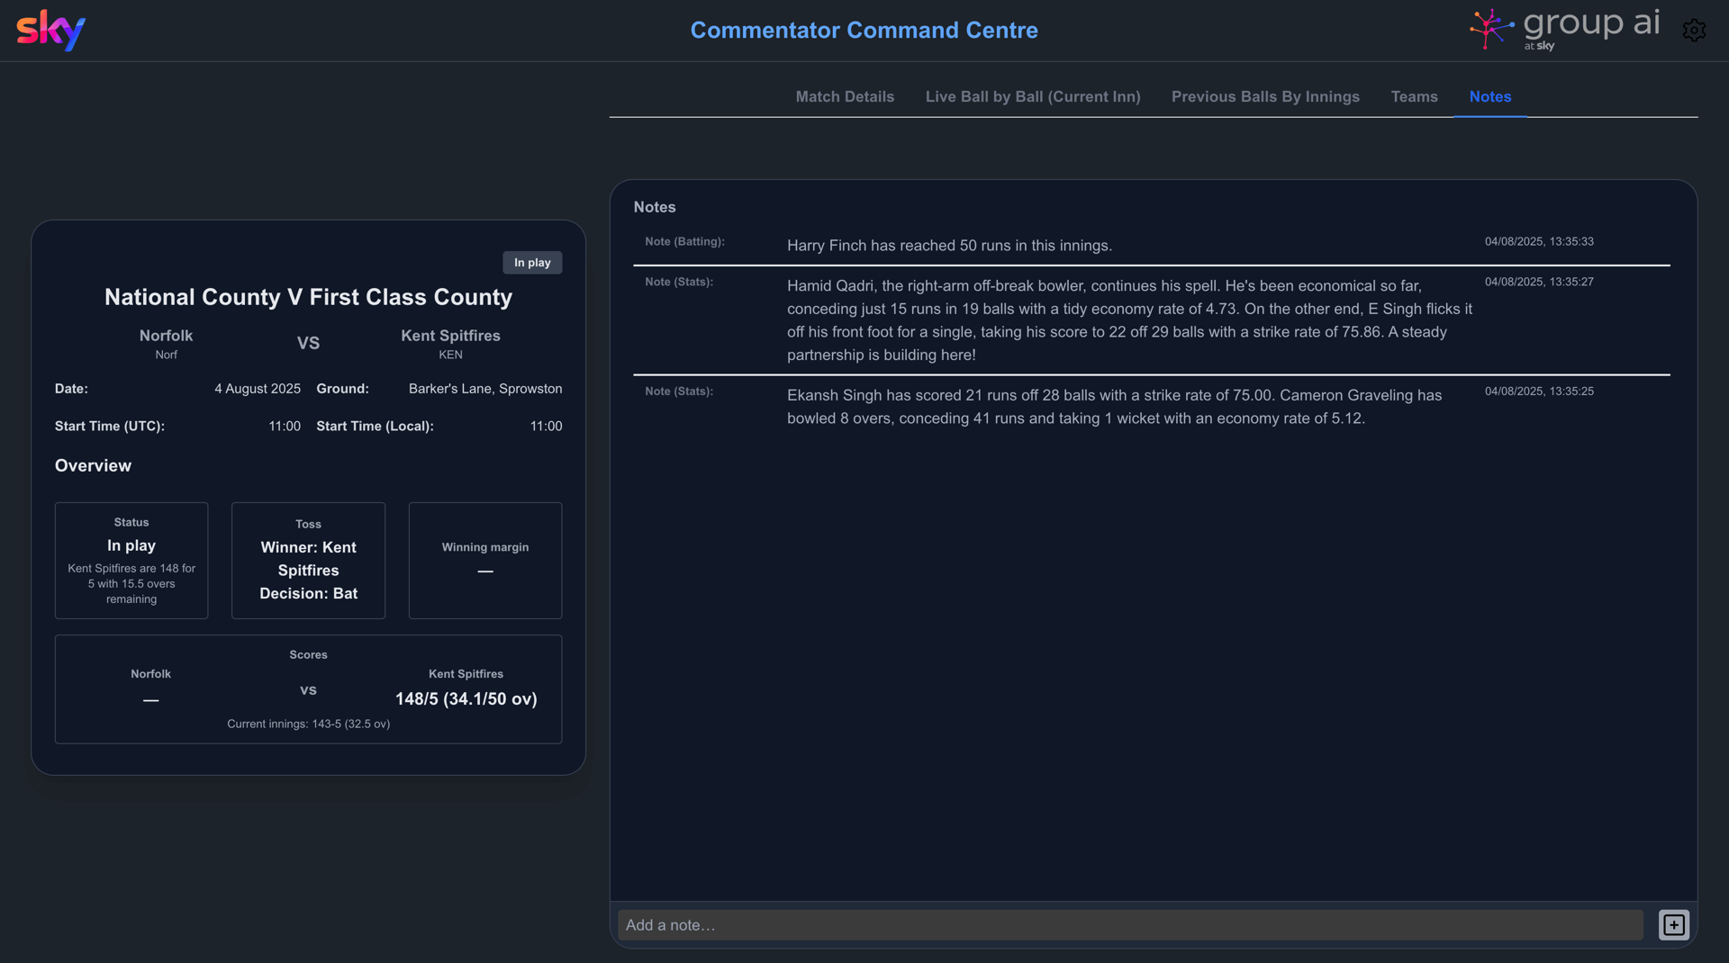This screenshot has width=1729, height=963.
Task: Select the Notes tab
Action: (1489, 96)
